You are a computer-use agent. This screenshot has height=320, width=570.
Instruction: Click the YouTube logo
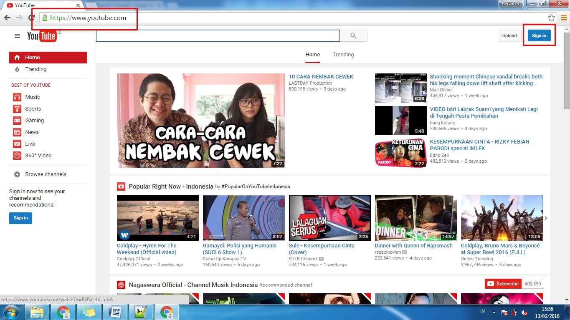[x=41, y=35]
